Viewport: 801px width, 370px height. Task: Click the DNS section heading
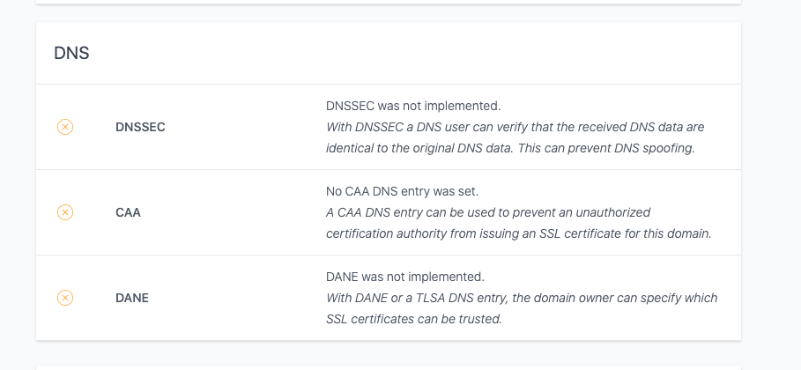[x=71, y=53]
